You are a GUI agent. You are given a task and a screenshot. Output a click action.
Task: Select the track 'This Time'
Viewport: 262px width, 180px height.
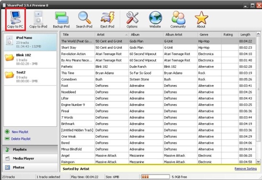(158, 73)
